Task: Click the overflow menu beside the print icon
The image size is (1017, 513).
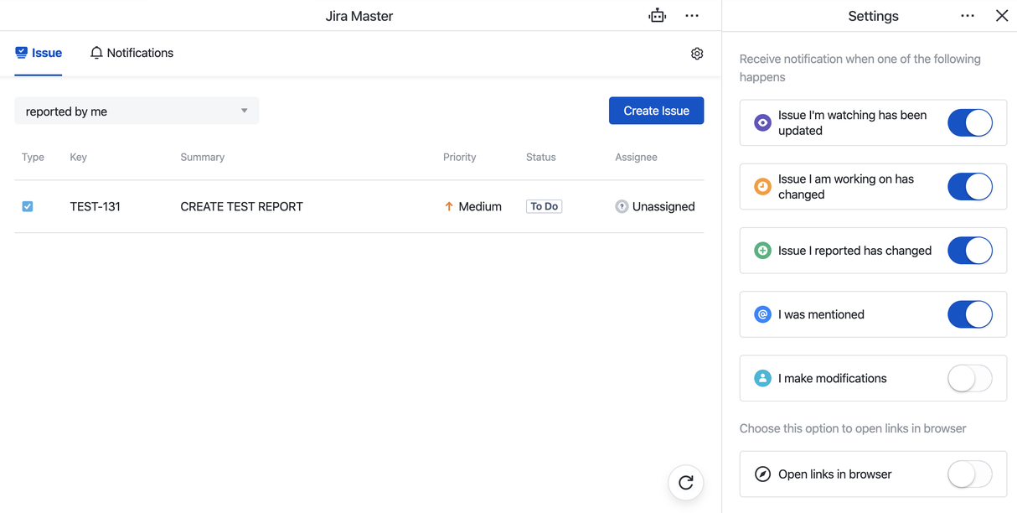Action: pyautogui.click(x=692, y=15)
